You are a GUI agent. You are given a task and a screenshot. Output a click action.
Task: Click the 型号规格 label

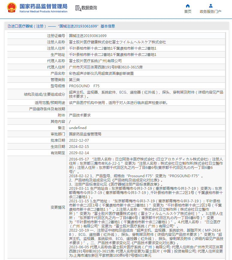58,86
